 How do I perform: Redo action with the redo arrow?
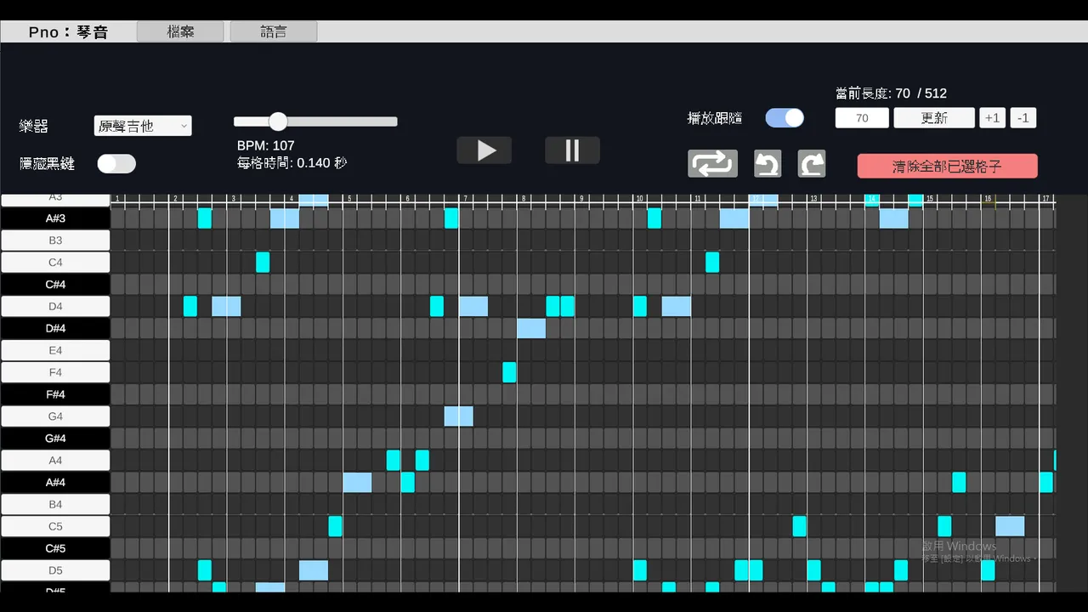point(812,163)
